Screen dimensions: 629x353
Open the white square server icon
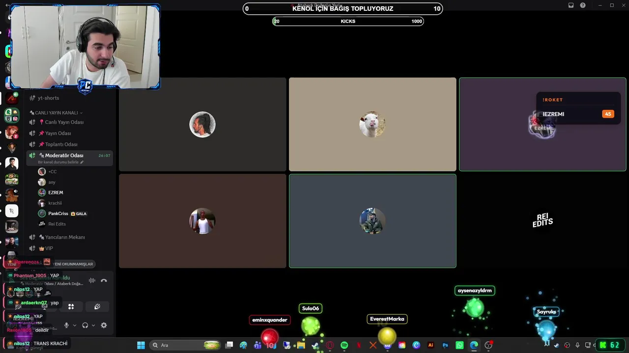point(11,211)
